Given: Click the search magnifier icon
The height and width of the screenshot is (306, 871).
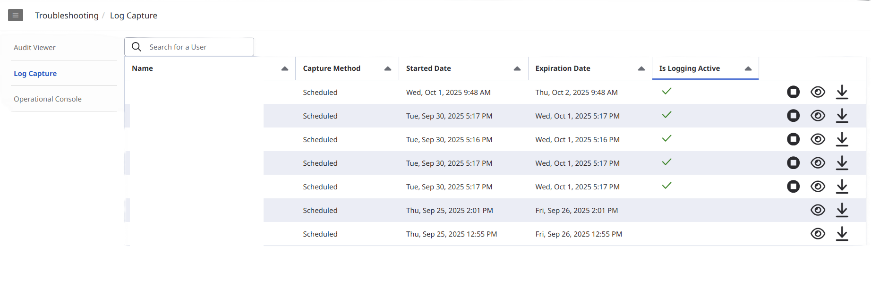Looking at the screenshot, I should (137, 47).
